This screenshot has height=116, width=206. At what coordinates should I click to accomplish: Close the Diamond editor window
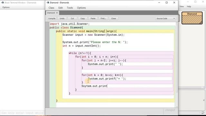[174, 3]
